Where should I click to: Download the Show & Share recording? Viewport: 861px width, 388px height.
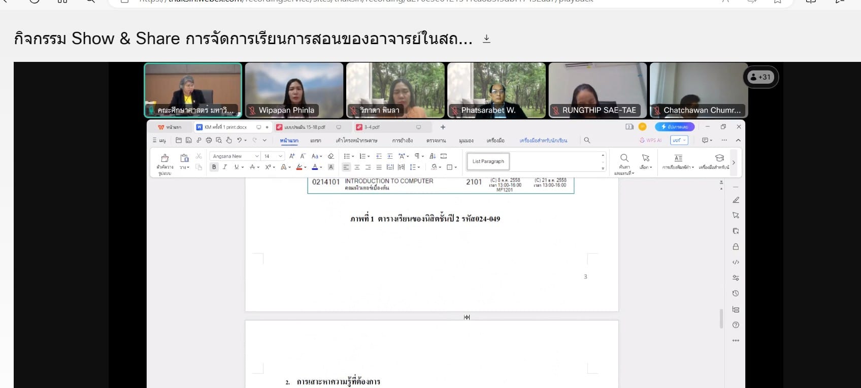tap(486, 39)
